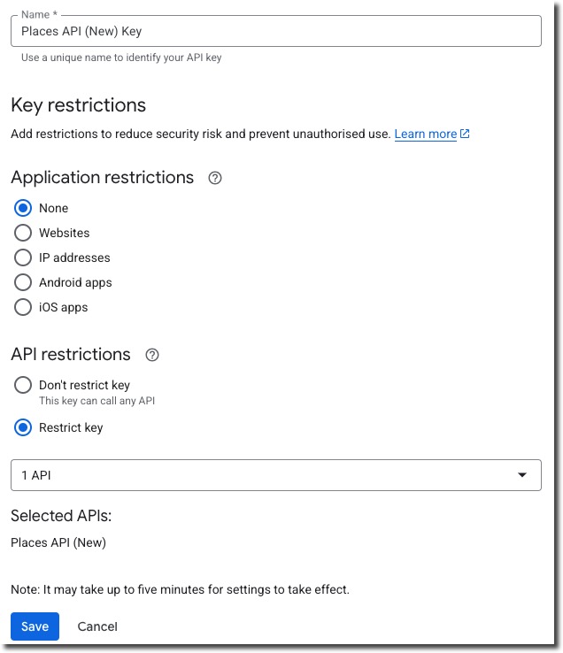Screen dimensions: 563x653
Task: Select the Restrict key radio button
Action: (23, 427)
